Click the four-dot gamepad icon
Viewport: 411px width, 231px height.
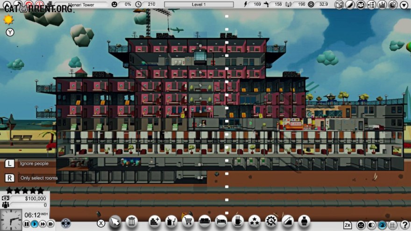(x=65, y=224)
